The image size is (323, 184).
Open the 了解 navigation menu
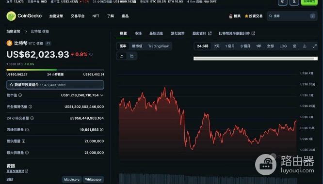pyautogui.click(x=111, y=16)
